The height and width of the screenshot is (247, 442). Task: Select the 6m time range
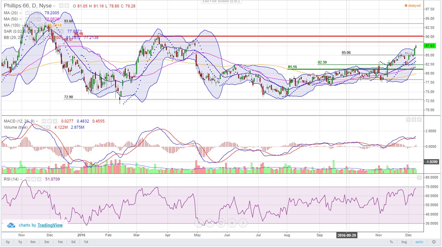(x=33, y=242)
